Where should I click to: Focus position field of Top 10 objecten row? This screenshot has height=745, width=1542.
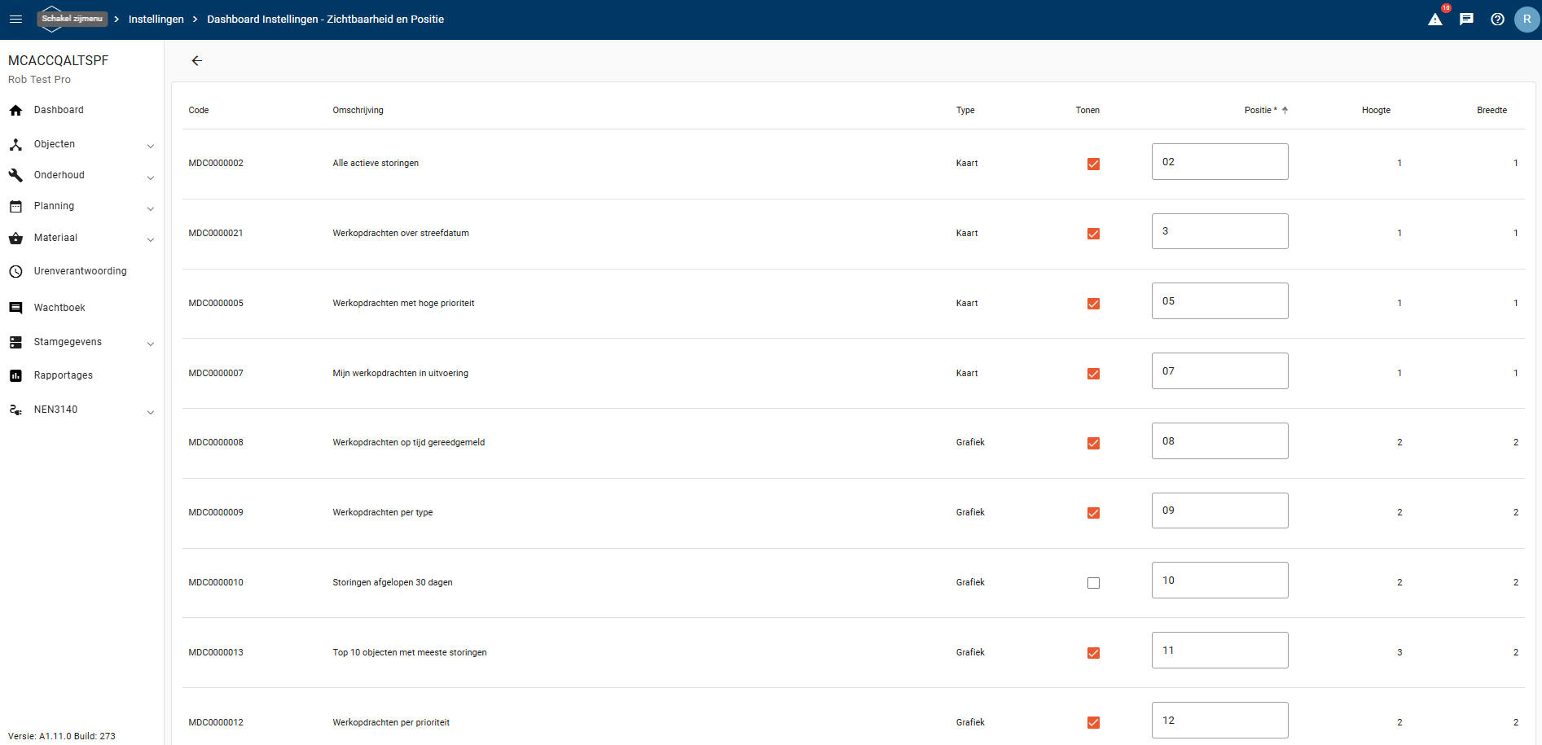(1219, 651)
